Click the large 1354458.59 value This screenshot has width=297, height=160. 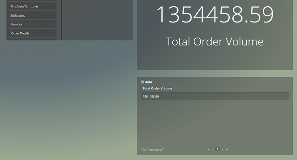[215, 15]
